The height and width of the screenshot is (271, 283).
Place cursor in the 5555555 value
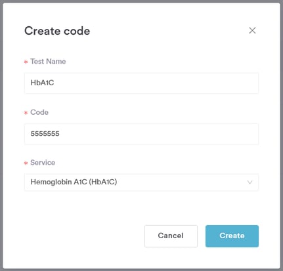pos(45,134)
